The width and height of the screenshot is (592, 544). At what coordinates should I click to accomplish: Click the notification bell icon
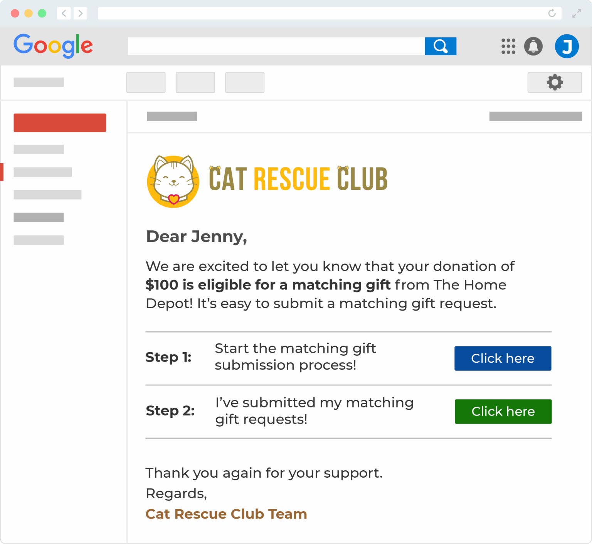(x=533, y=46)
